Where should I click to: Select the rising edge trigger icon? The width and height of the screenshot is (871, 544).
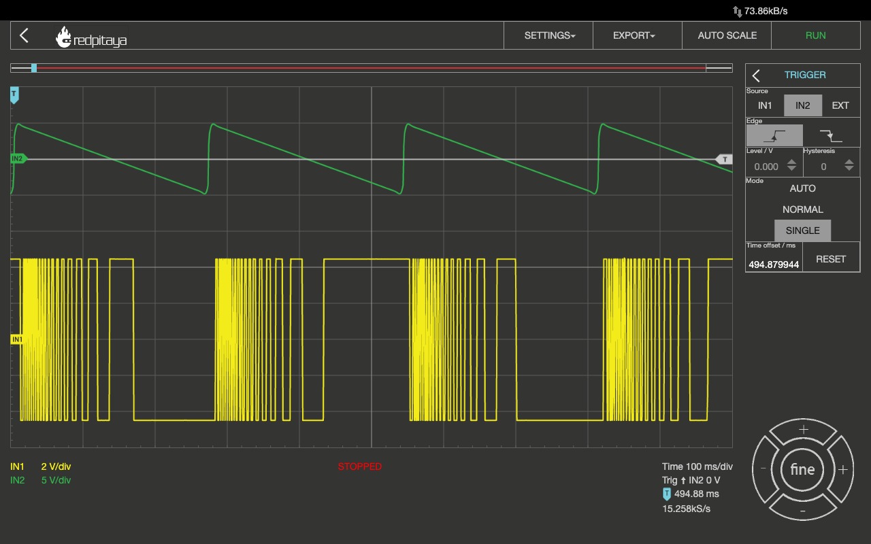774,135
